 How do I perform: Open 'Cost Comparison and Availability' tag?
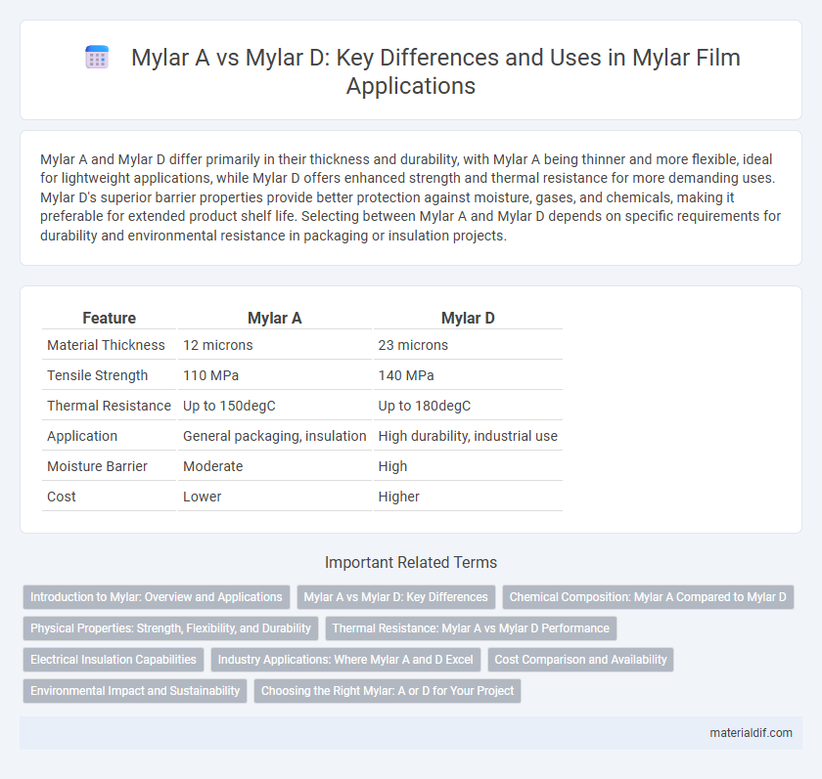[x=580, y=660]
